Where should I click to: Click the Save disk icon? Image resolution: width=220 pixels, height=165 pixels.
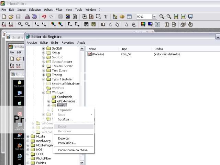pos(18,17)
